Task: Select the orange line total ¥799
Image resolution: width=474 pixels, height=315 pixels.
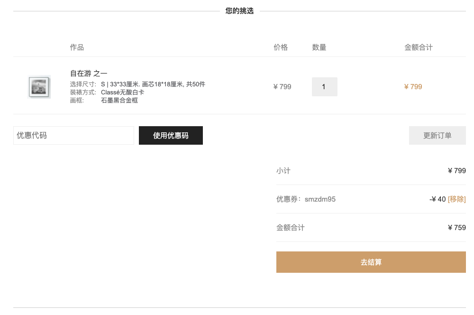Action: click(413, 87)
